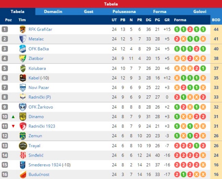Switch to the Domaćin tab
Image resolution: width=222 pixels, height=179 pixels.
point(53,12)
